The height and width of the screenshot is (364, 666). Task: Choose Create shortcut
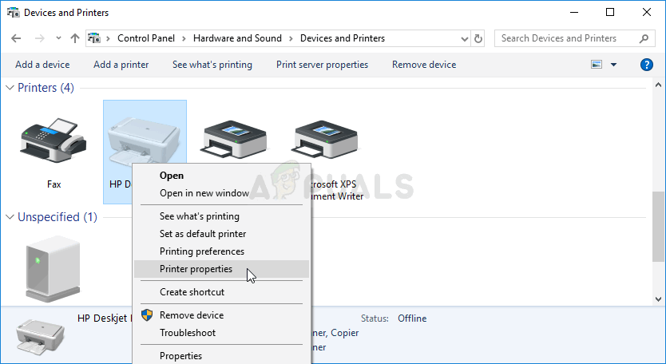[x=221, y=292]
